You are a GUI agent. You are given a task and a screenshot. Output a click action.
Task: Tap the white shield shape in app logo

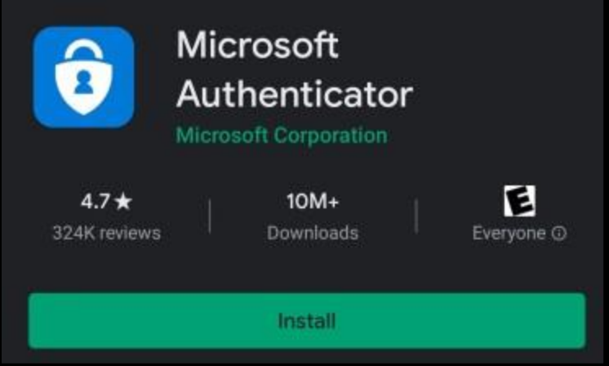pyautogui.click(x=84, y=87)
